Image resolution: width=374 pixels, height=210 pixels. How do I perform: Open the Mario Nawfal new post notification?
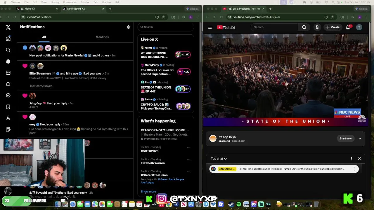pyautogui.click(x=75, y=51)
